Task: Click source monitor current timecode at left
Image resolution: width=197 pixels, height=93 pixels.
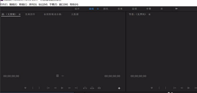Action: pyautogui.click(x=11, y=76)
